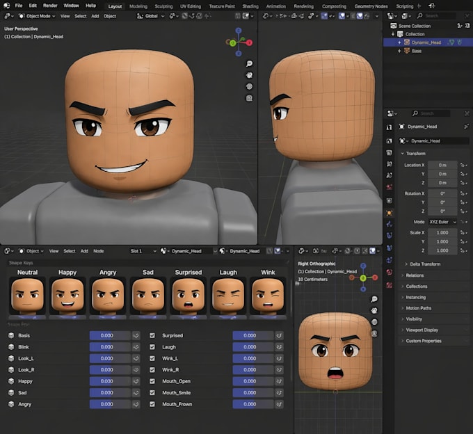Open the Render properties tab icon
The image size is (473, 434).
click(x=389, y=141)
